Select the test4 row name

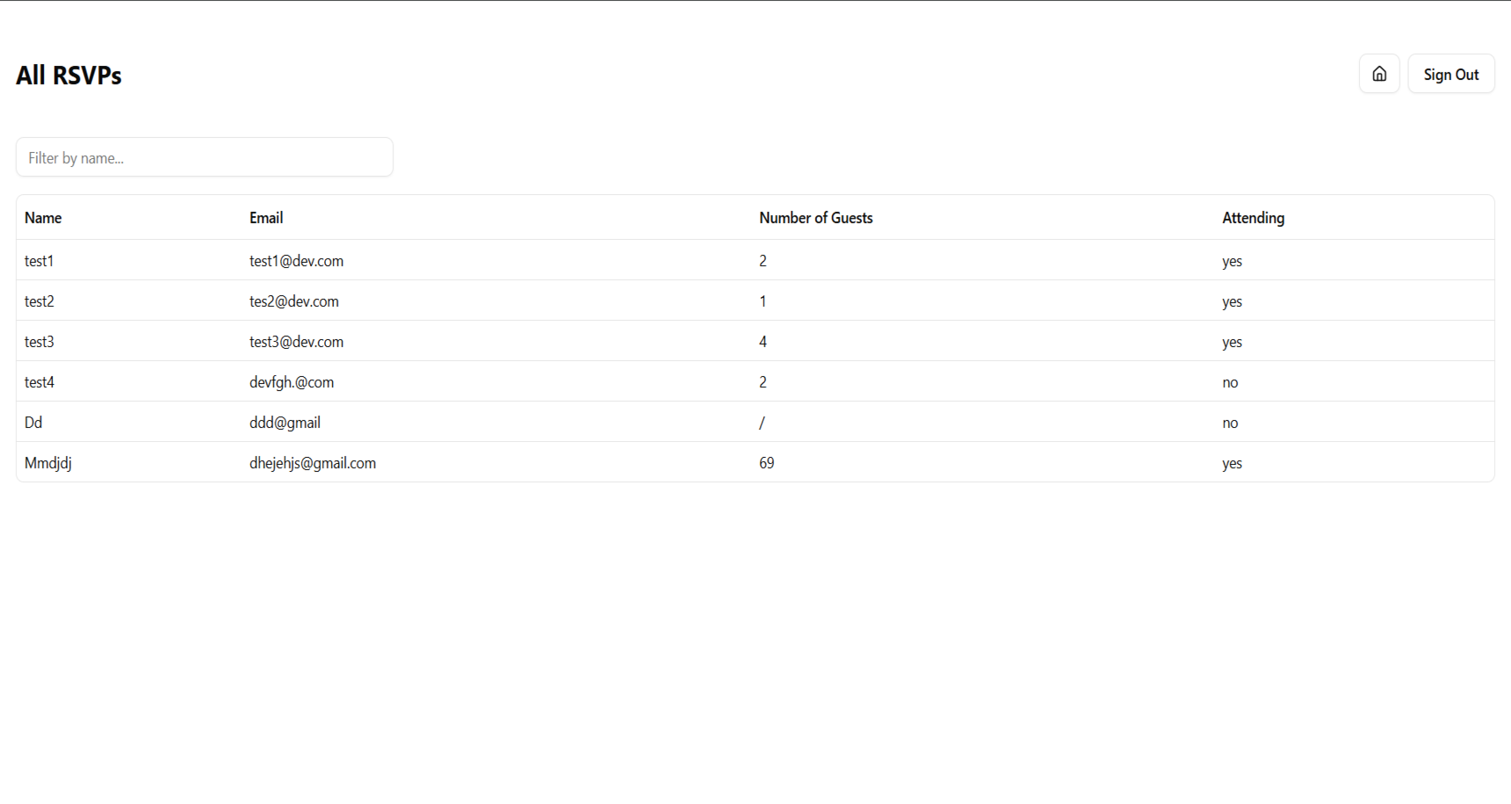coord(39,382)
